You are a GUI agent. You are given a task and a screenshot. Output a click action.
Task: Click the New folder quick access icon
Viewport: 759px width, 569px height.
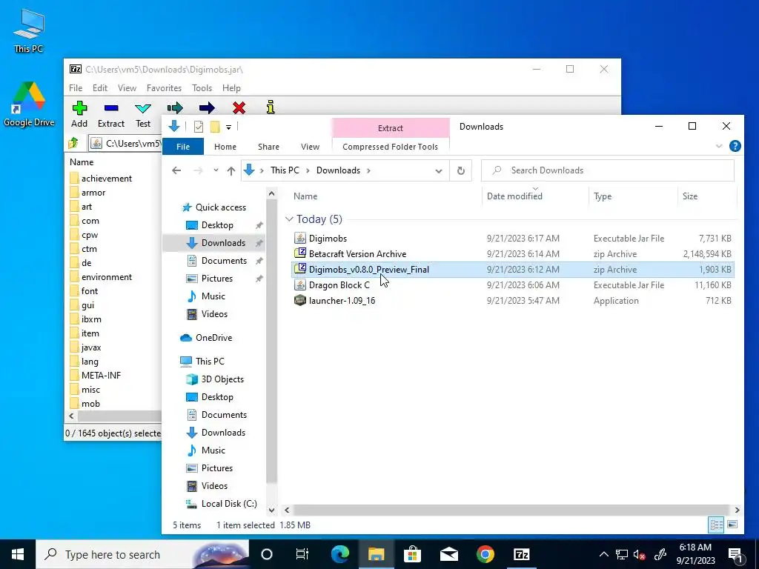coord(215,127)
